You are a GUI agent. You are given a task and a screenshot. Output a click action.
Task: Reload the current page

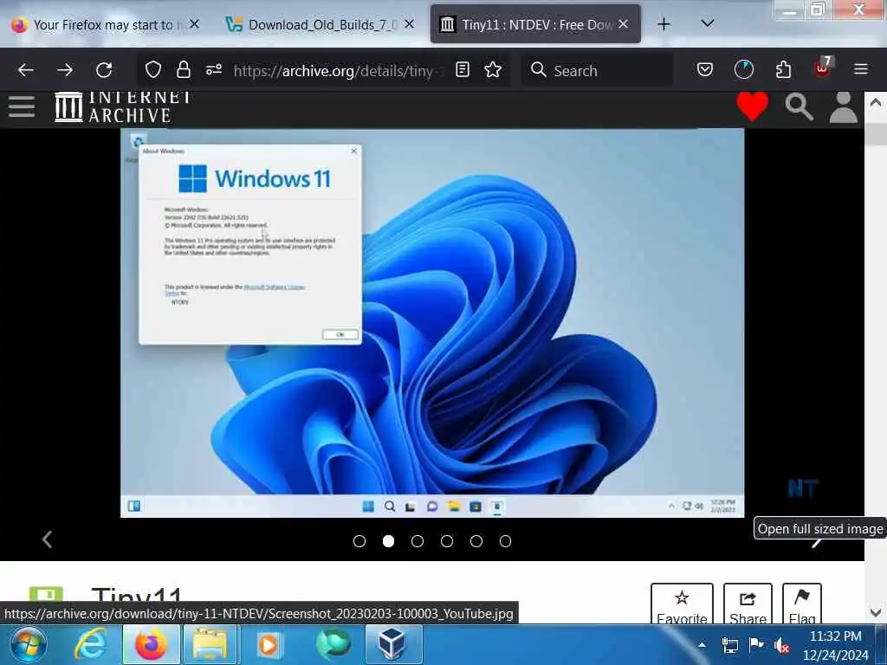coord(104,70)
